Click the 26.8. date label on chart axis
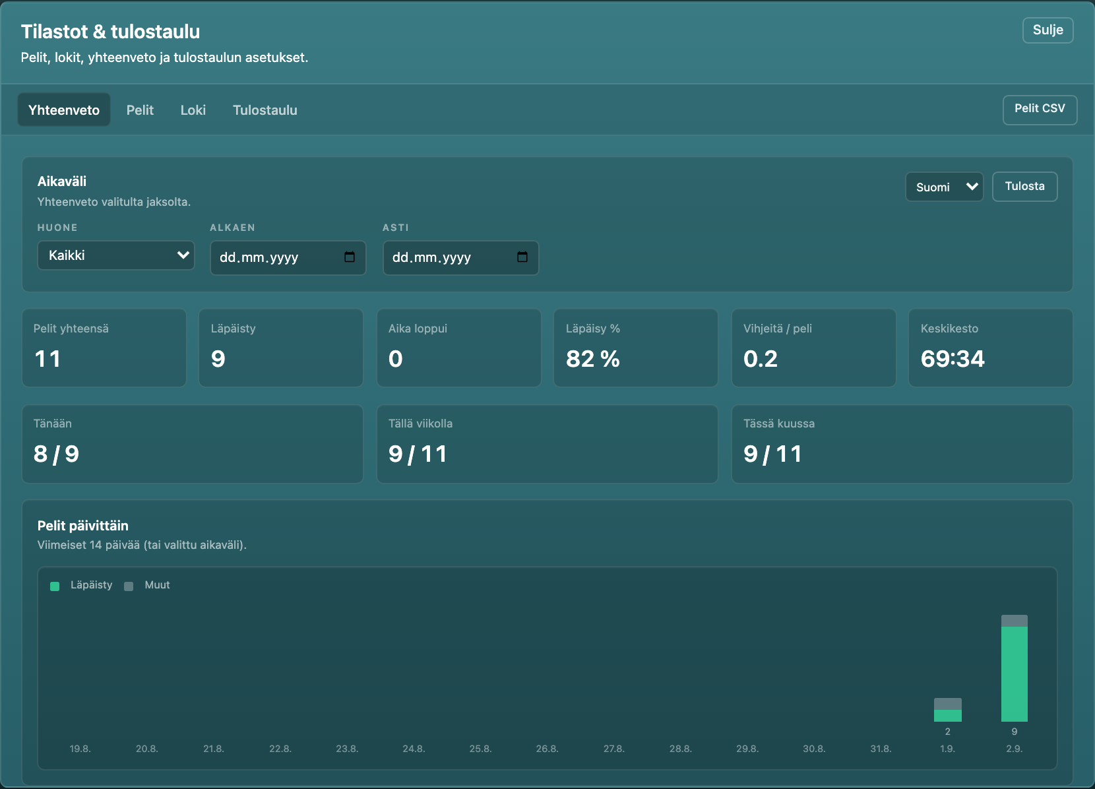 tap(547, 749)
